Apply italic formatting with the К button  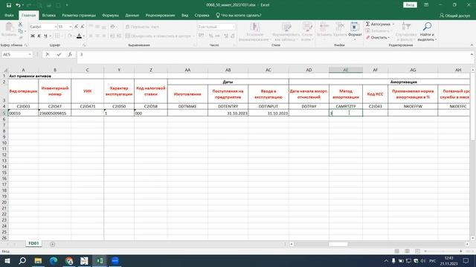click(x=39, y=36)
